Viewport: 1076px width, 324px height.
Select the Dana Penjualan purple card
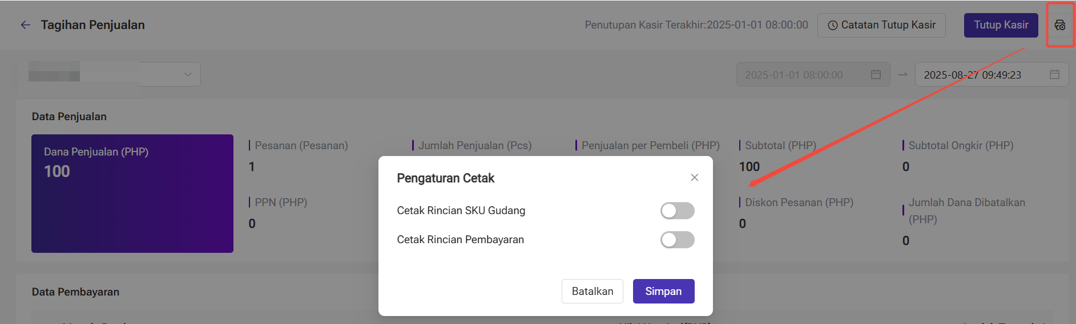click(x=132, y=194)
